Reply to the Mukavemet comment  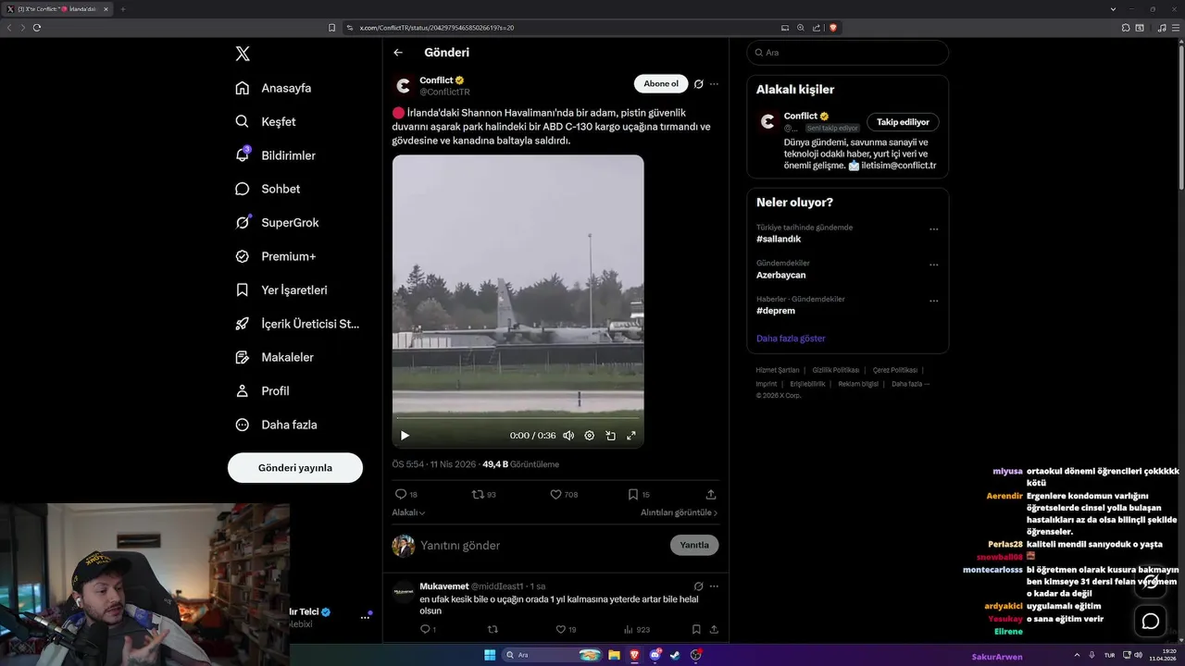[x=428, y=630]
